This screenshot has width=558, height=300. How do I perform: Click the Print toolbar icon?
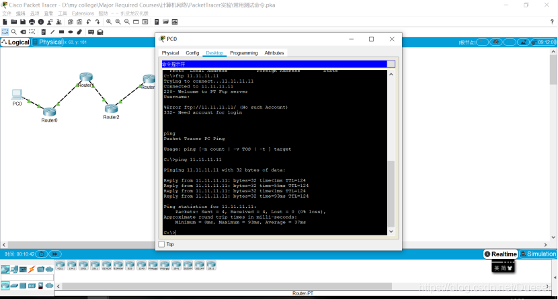tap(32, 22)
